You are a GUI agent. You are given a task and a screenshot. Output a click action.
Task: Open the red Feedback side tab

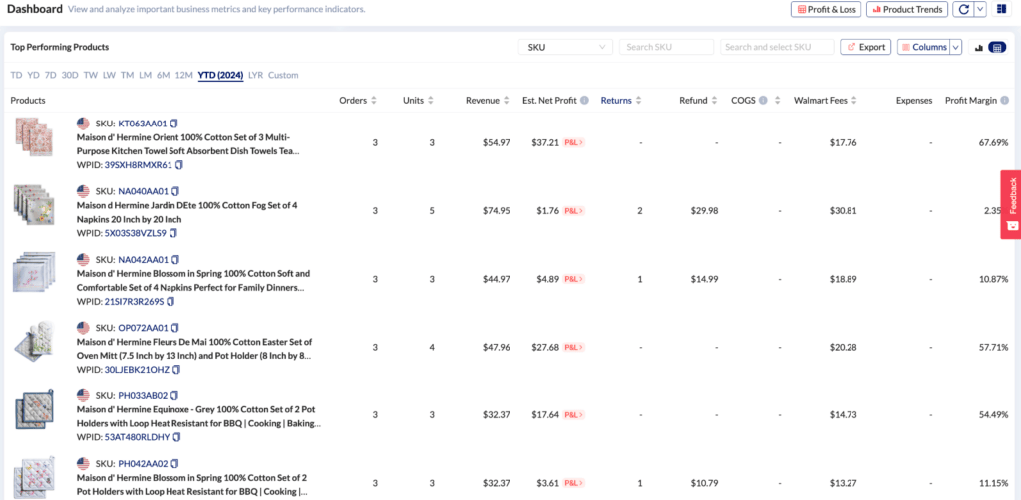1011,205
